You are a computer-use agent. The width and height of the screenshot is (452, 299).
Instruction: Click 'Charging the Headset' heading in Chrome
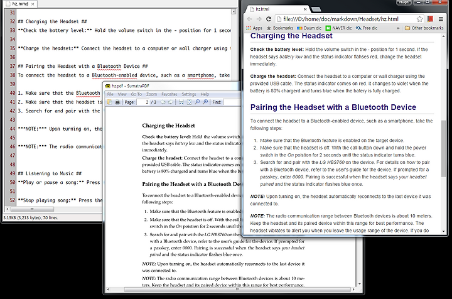[x=291, y=36]
